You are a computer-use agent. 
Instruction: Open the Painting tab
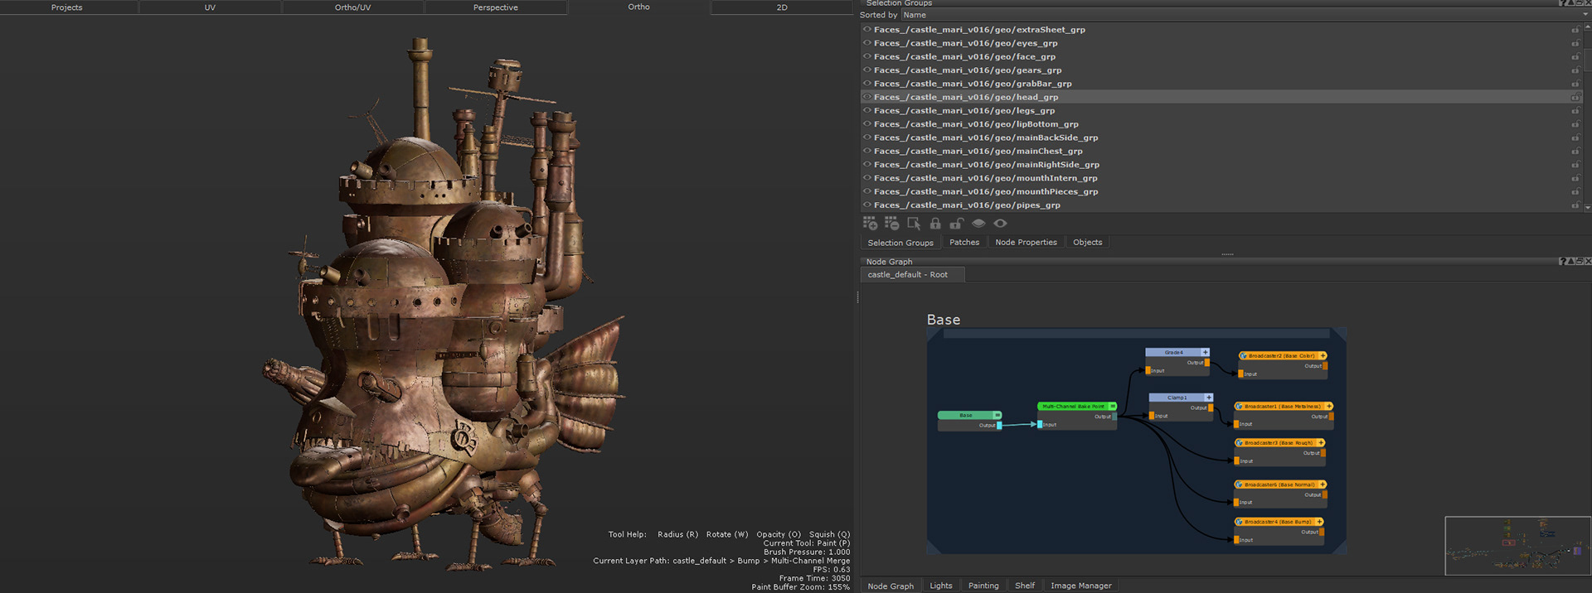pyautogui.click(x=983, y=586)
